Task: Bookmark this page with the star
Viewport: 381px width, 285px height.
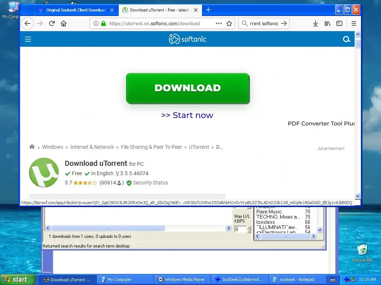Action: pyautogui.click(x=229, y=23)
